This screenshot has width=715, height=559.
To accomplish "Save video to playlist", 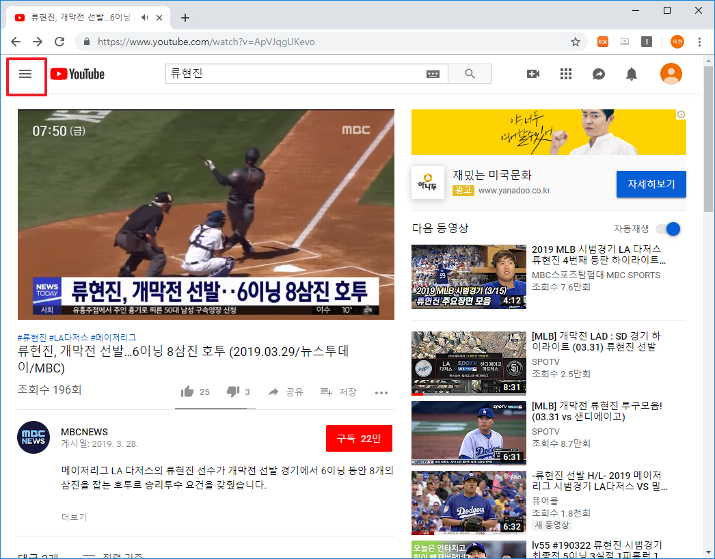I will 338,392.
